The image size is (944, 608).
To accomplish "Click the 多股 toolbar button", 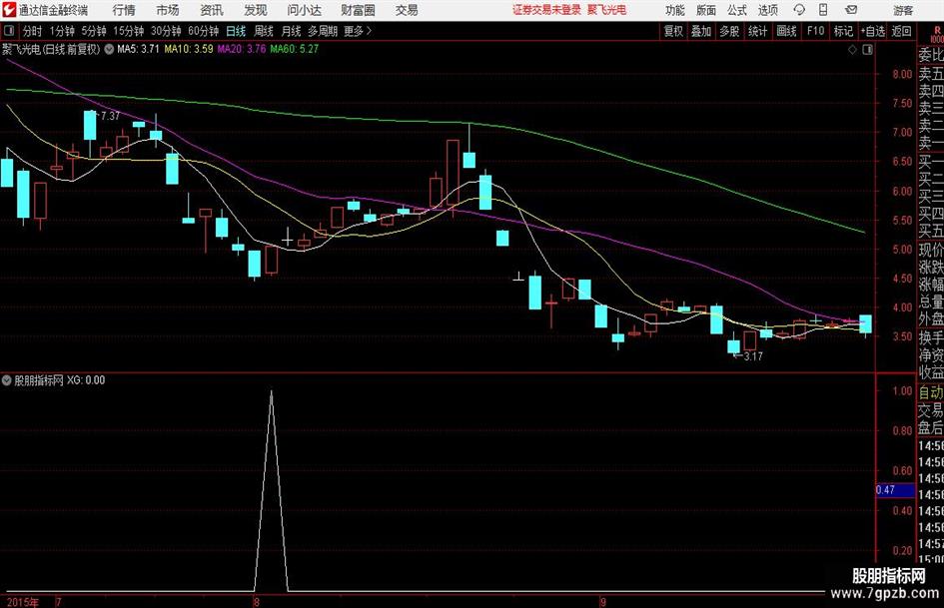I will click(x=729, y=31).
